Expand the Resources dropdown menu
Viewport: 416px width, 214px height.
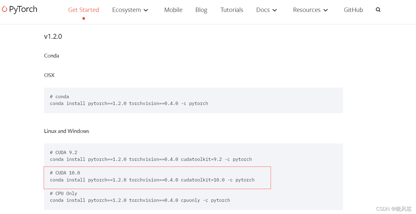tap(311, 10)
